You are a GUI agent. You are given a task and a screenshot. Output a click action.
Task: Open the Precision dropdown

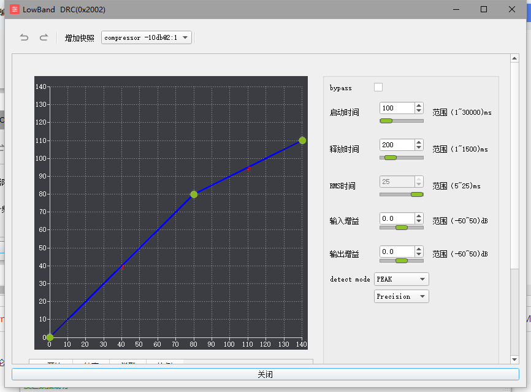click(x=401, y=296)
